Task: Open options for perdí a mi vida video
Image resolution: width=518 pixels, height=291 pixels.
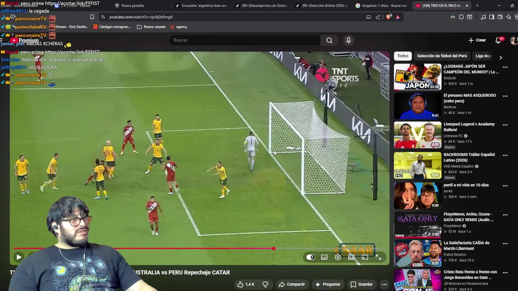Action: coord(505,186)
